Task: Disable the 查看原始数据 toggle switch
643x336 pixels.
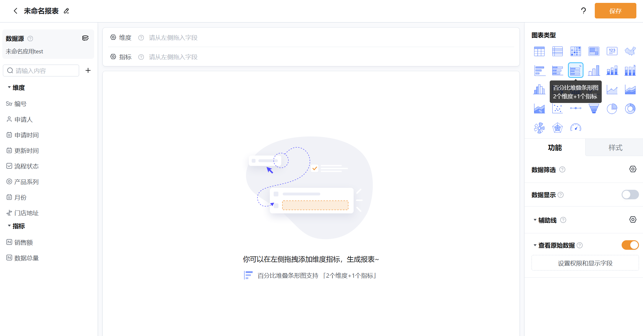Action: (x=630, y=245)
